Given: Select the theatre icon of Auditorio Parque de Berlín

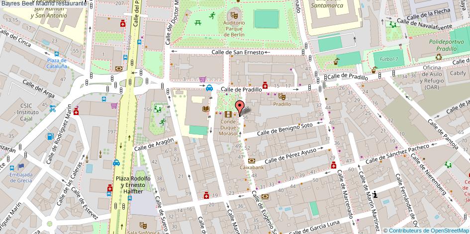Looking at the screenshot, I should point(234,15).
